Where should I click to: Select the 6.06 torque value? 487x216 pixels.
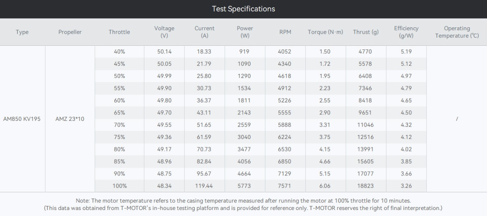325,186
